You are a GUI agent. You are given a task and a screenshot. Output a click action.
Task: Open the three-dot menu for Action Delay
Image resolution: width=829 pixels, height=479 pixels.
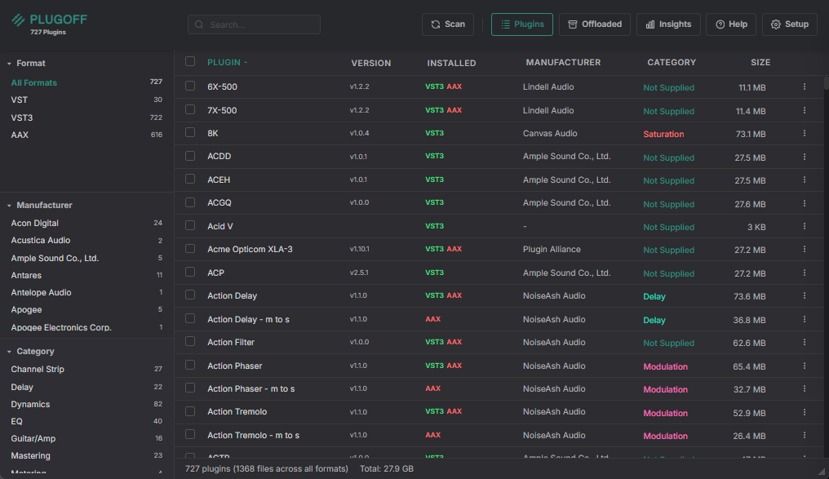point(804,295)
